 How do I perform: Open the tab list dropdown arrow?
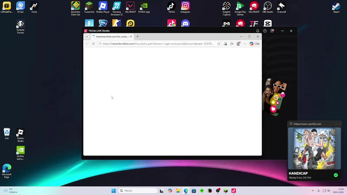87,37
